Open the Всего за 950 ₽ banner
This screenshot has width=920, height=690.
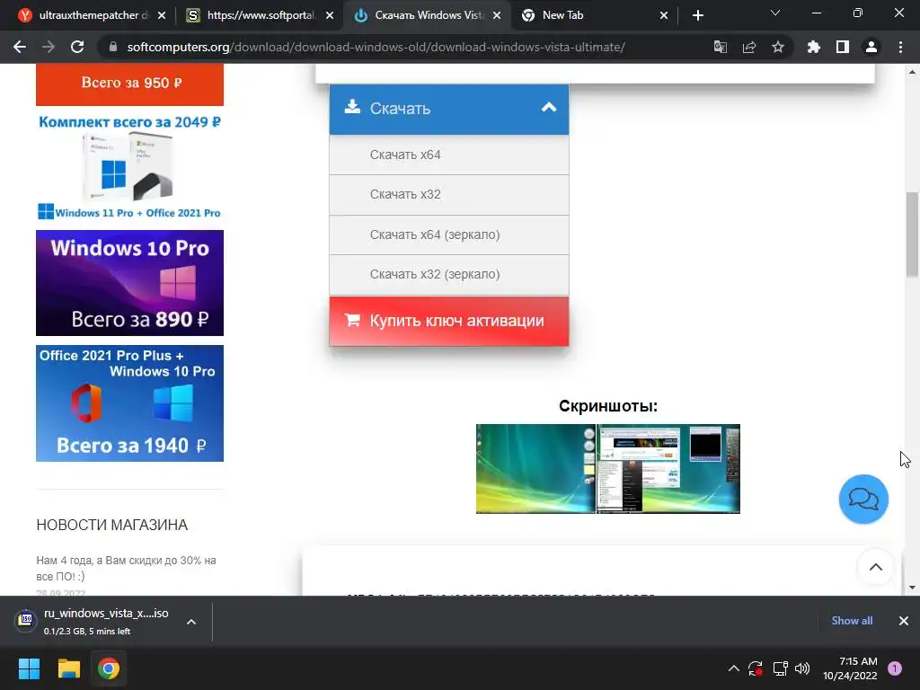tap(129, 84)
